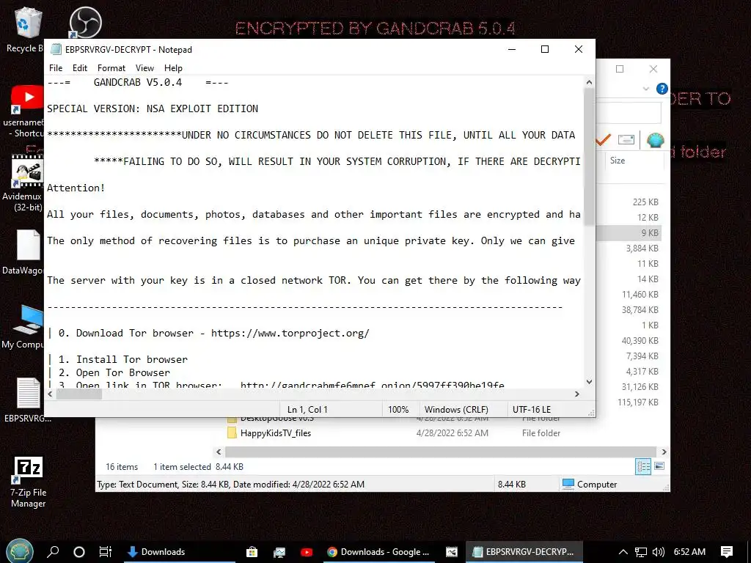751x563 pixels.
Task: Click Notepad scroll up arrow
Action: (589, 82)
